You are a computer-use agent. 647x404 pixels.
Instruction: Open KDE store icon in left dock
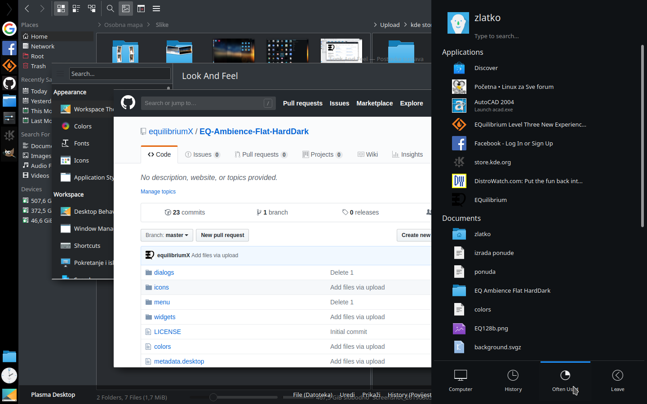(9, 135)
